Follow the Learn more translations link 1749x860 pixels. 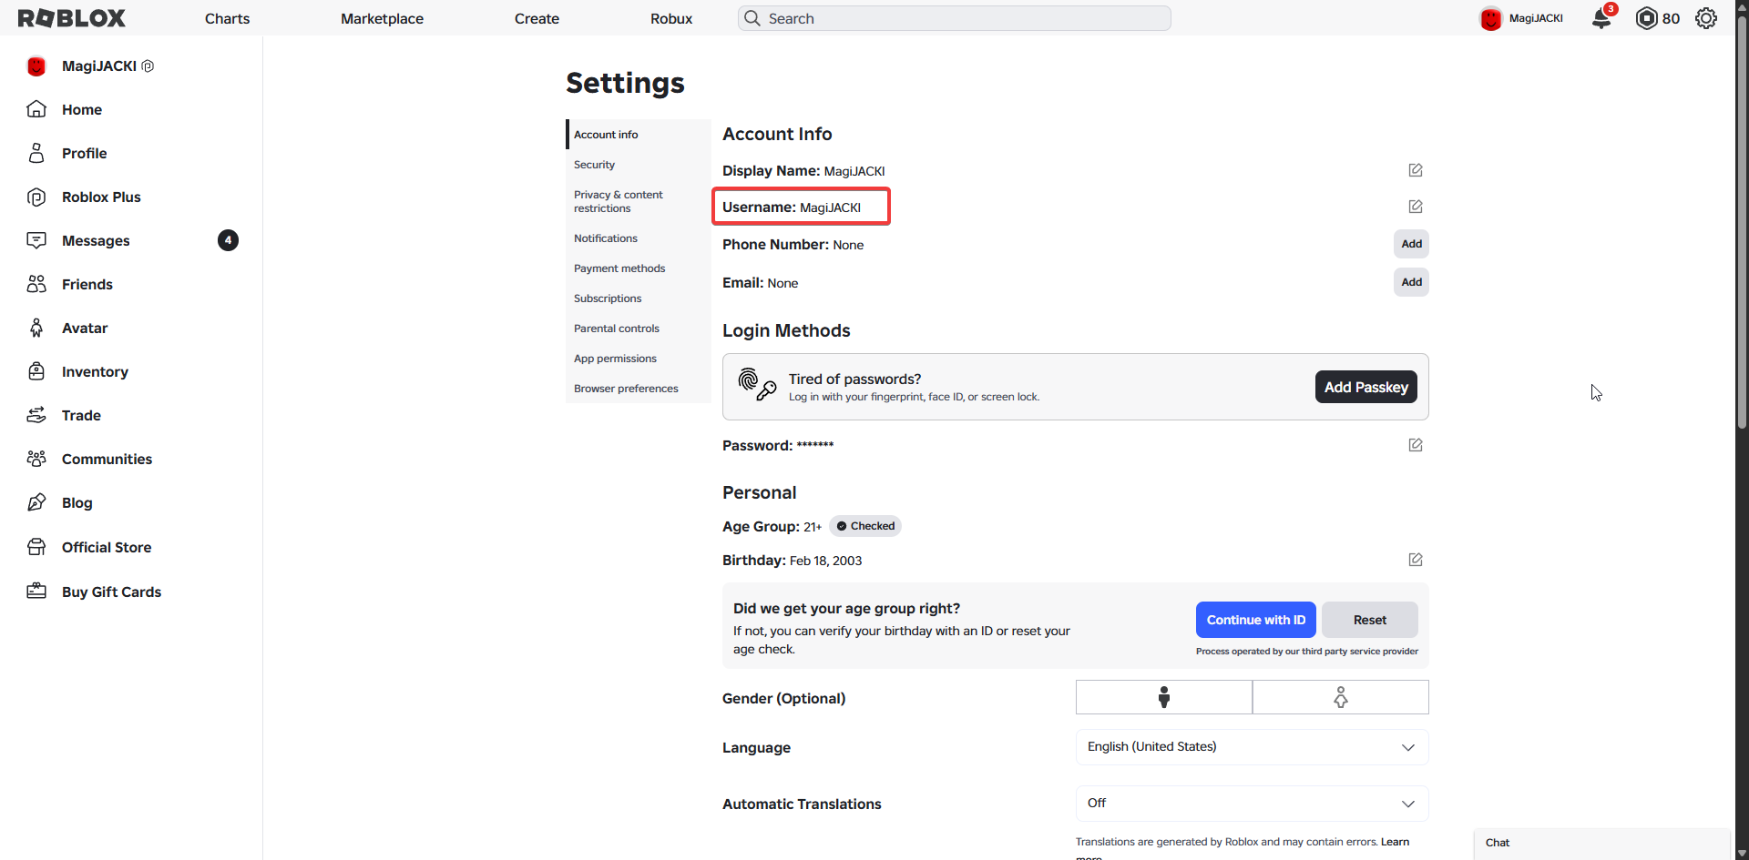(1395, 842)
